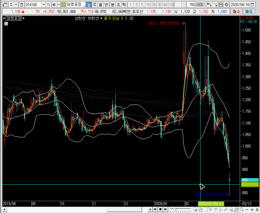260x213 pixels.
Task: Select interval 10 button
Action: pyautogui.click(x=148, y=5)
